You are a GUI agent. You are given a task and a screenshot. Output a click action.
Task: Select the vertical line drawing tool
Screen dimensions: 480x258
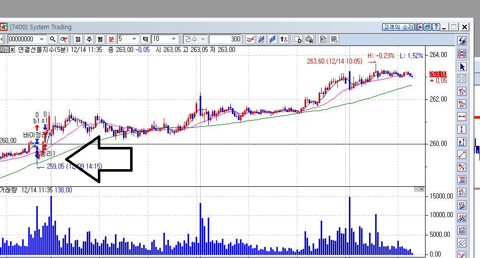(x=462, y=129)
